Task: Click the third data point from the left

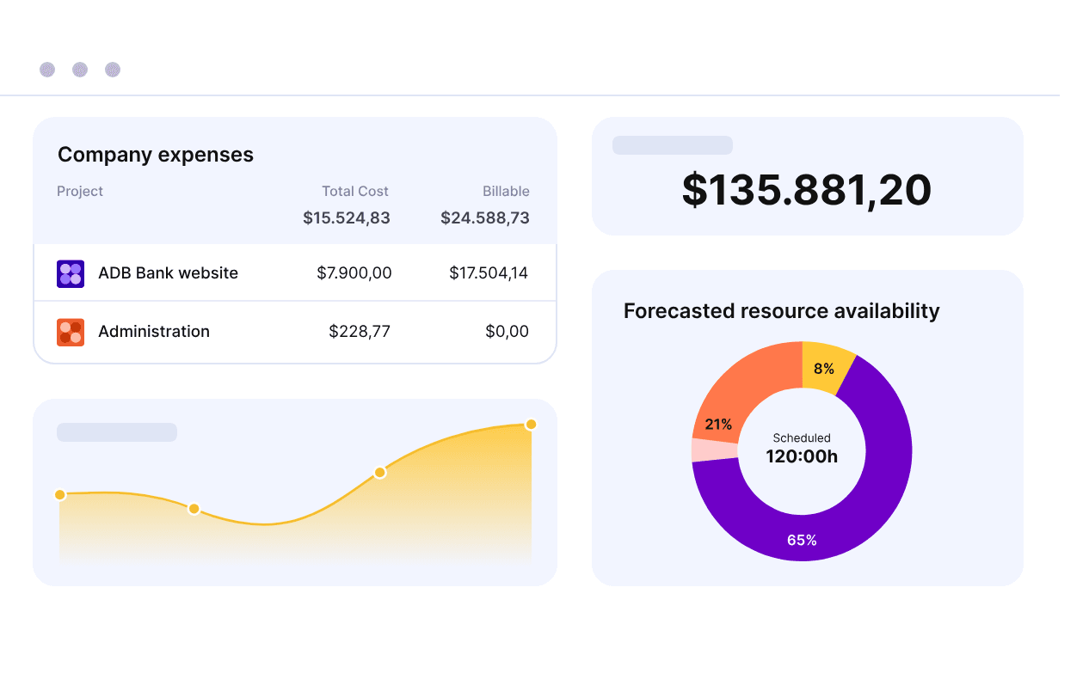Action: coord(379,473)
